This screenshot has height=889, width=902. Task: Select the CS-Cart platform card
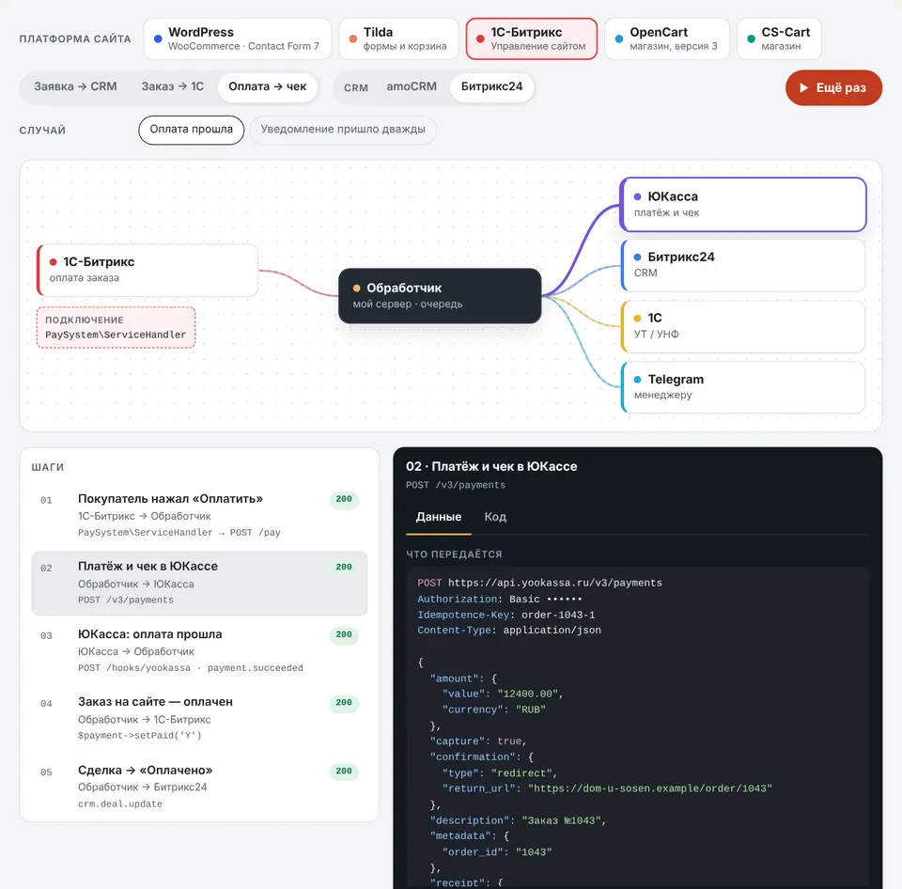pyautogui.click(x=779, y=39)
